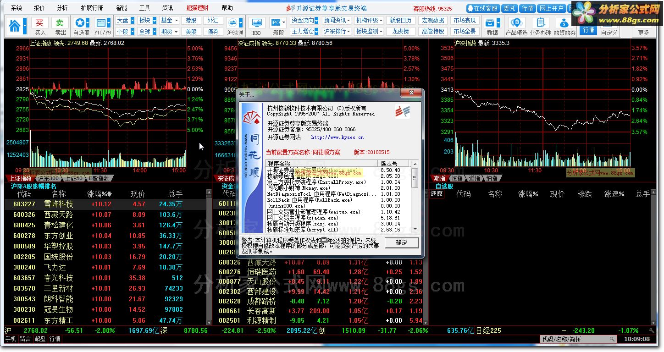The width and height of the screenshot is (664, 352).
Task: Open the 系统 menu
Action: pyautogui.click(x=17, y=8)
